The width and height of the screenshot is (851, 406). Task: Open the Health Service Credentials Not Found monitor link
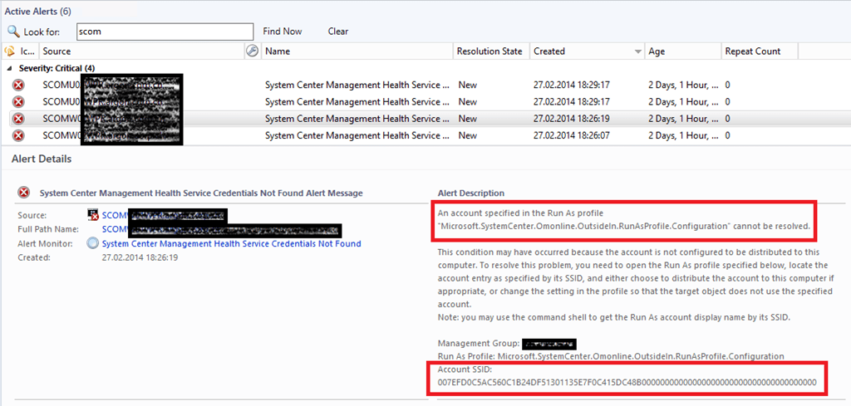(232, 244)
